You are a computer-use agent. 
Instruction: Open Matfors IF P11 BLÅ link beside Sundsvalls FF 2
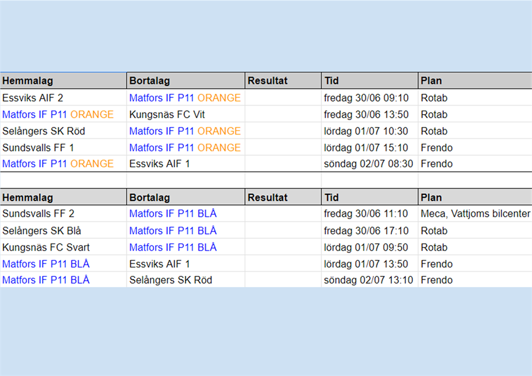[x=173, y=214]
